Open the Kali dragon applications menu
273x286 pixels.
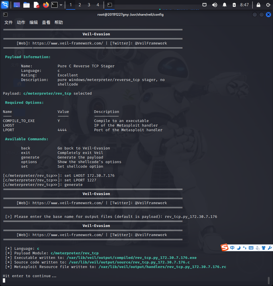5,5
